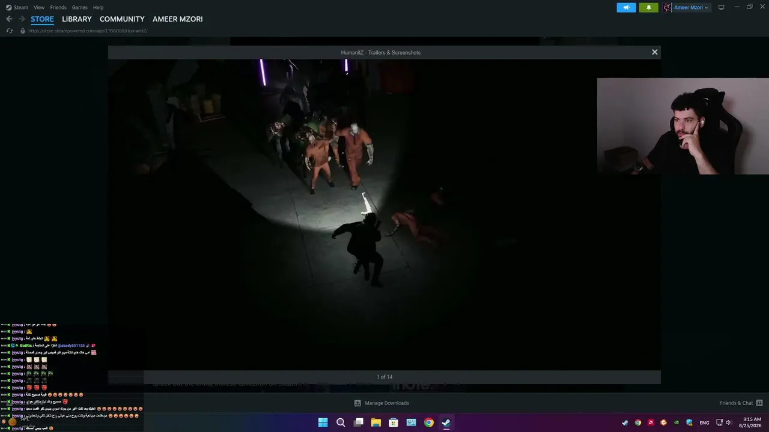769x432 pixels.
Task: Open the NVIDIA tray icon
Action: tap(676, 422)
